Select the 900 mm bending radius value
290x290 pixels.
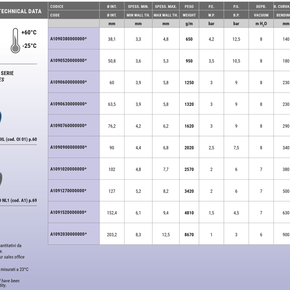[286, 235]
